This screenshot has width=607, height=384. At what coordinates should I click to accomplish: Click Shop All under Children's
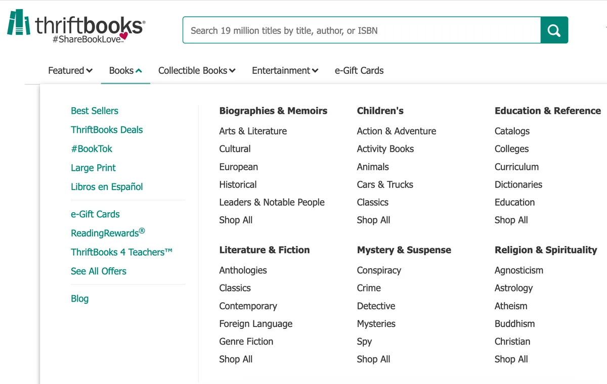click(373, 220)
